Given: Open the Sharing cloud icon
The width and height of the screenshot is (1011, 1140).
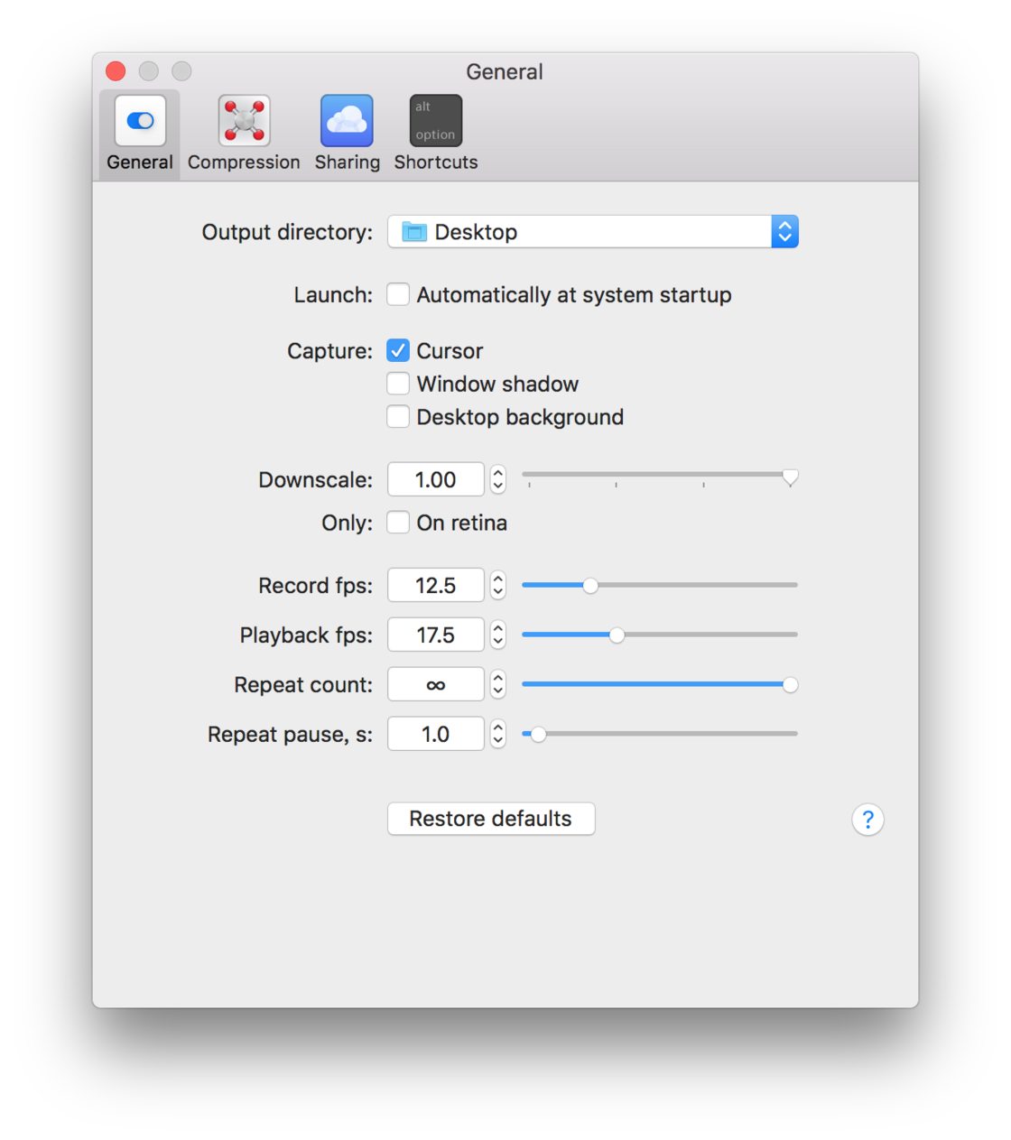Looking at the screenshot, I should (x=347, y=121).
